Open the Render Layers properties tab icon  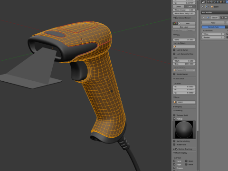click(211, 2)
